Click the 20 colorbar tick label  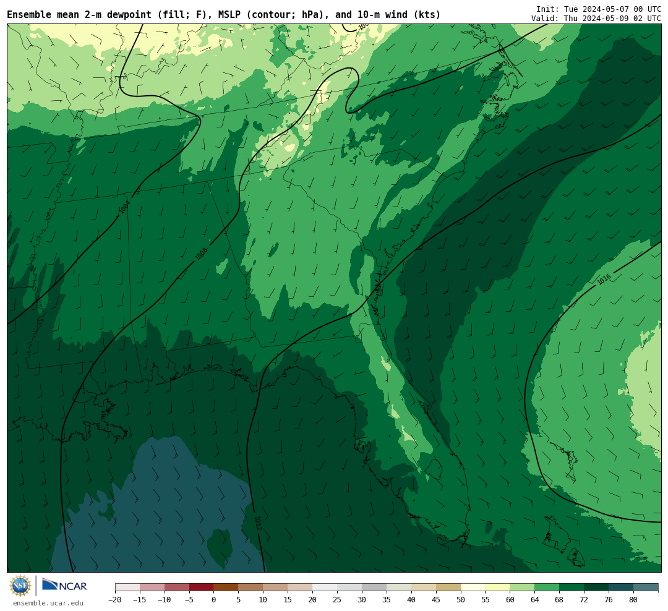pos(313,600)
